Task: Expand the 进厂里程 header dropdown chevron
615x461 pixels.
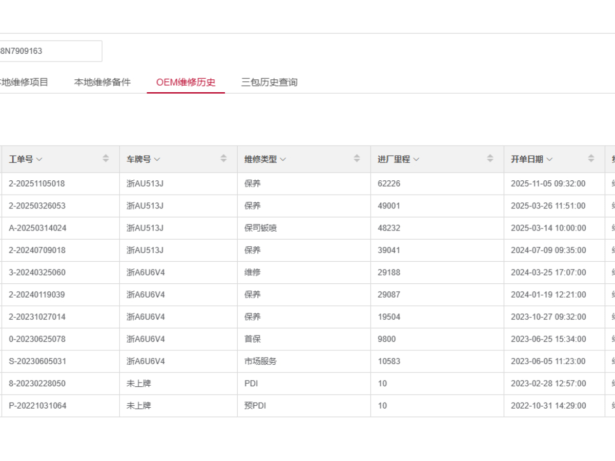Action: 416,159
